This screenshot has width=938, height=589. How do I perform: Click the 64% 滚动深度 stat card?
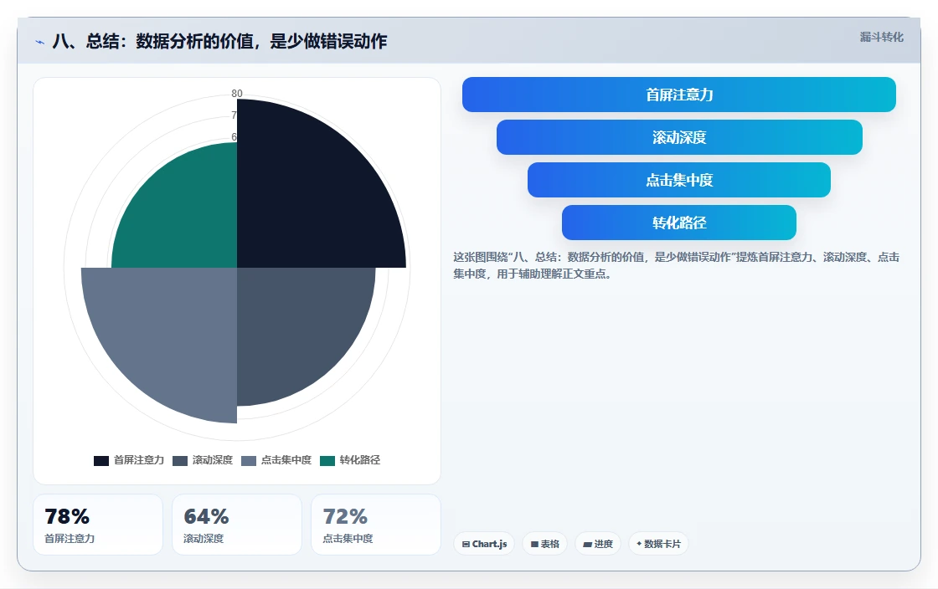(x=237, y=525)
